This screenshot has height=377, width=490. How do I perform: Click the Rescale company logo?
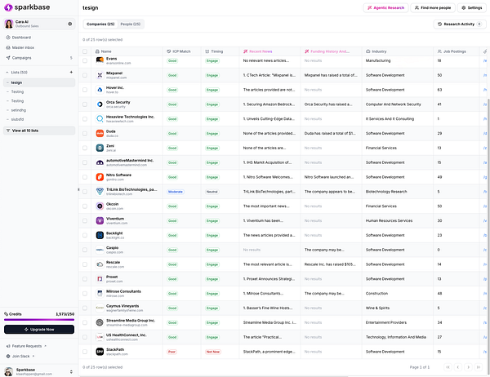(x=100, y=264)
